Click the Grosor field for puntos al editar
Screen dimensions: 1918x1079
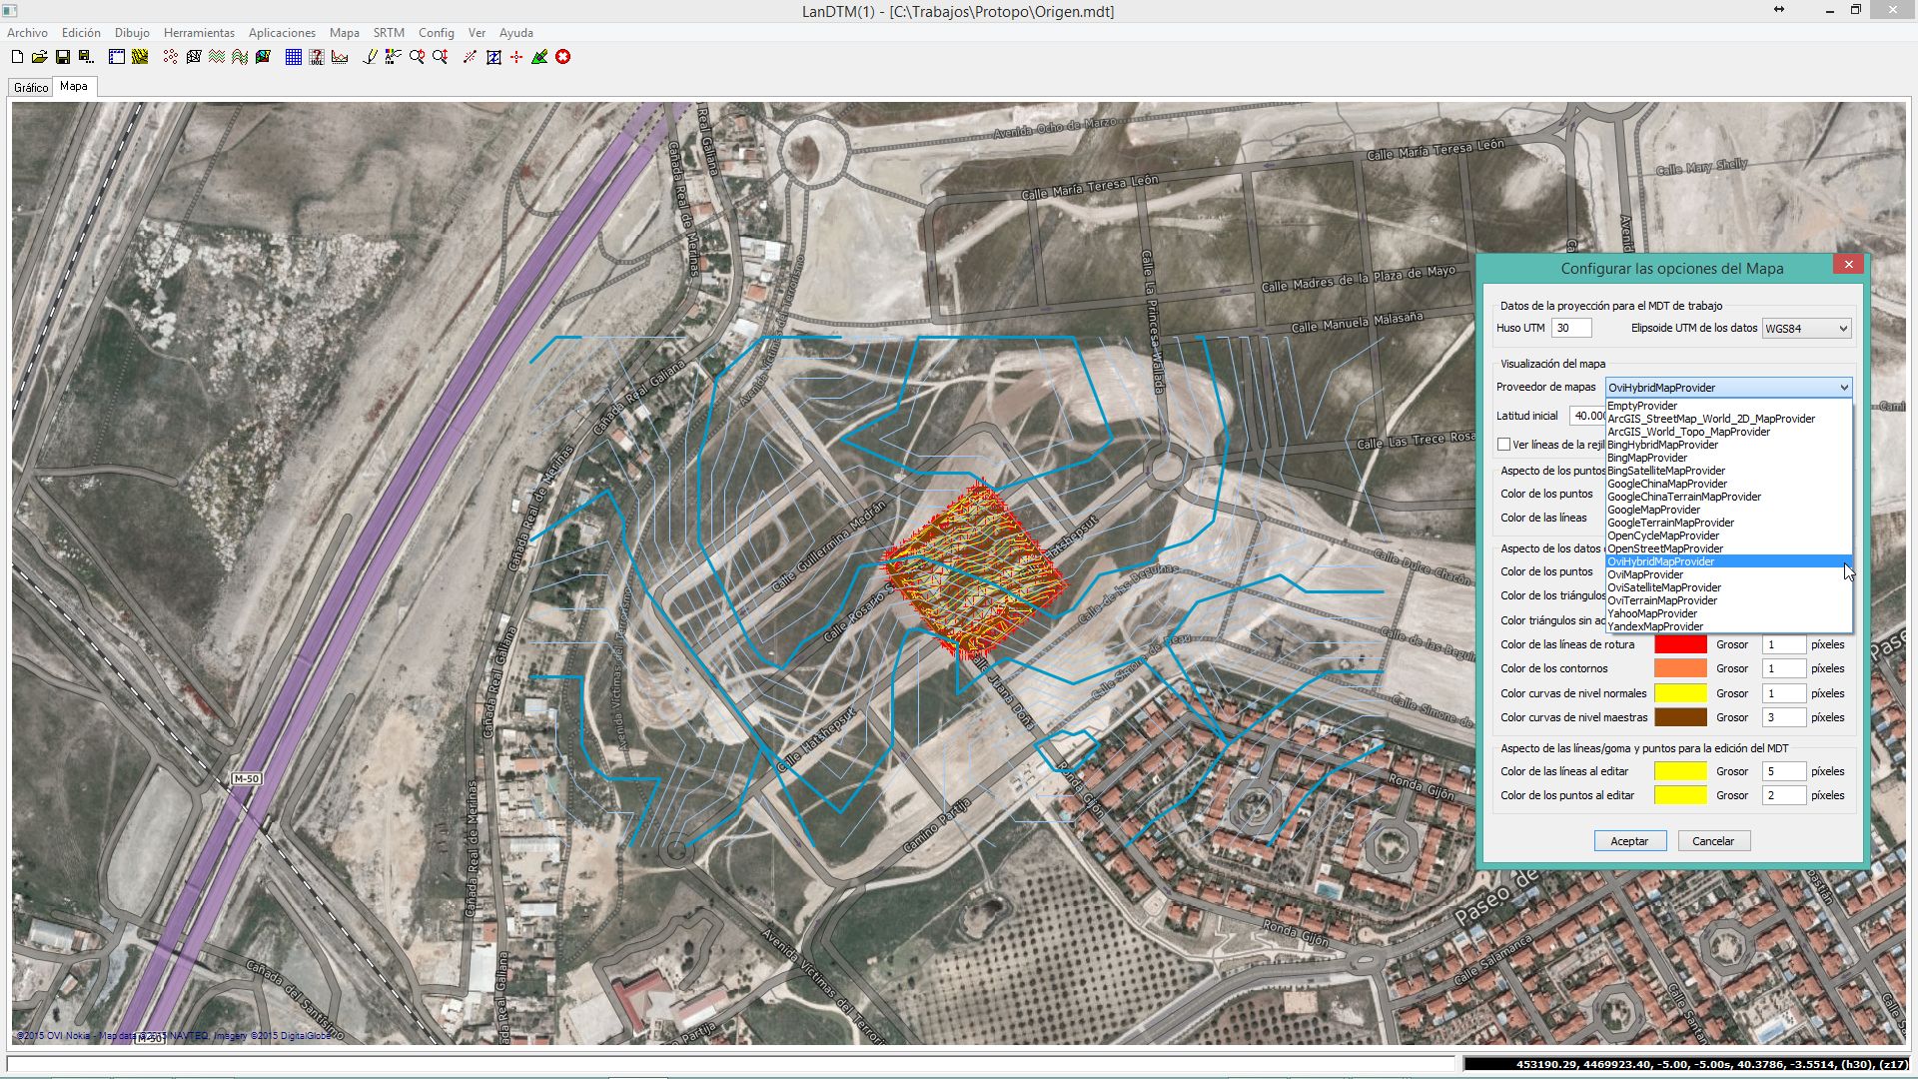click(1783, 795)
